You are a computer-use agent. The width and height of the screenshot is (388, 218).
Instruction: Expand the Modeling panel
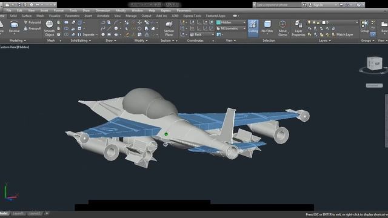click(x=18, y=41)
